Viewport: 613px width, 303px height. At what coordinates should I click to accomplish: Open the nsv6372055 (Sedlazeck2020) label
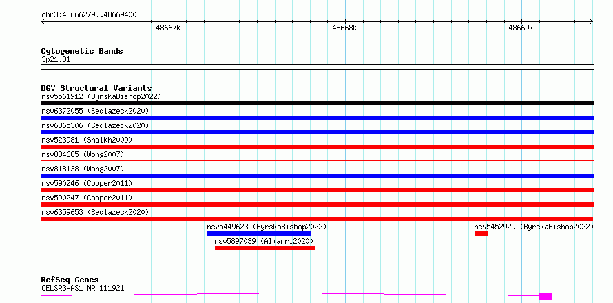95,111
